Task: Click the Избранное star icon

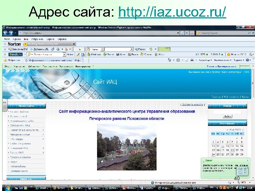Action: coord(5,60)
